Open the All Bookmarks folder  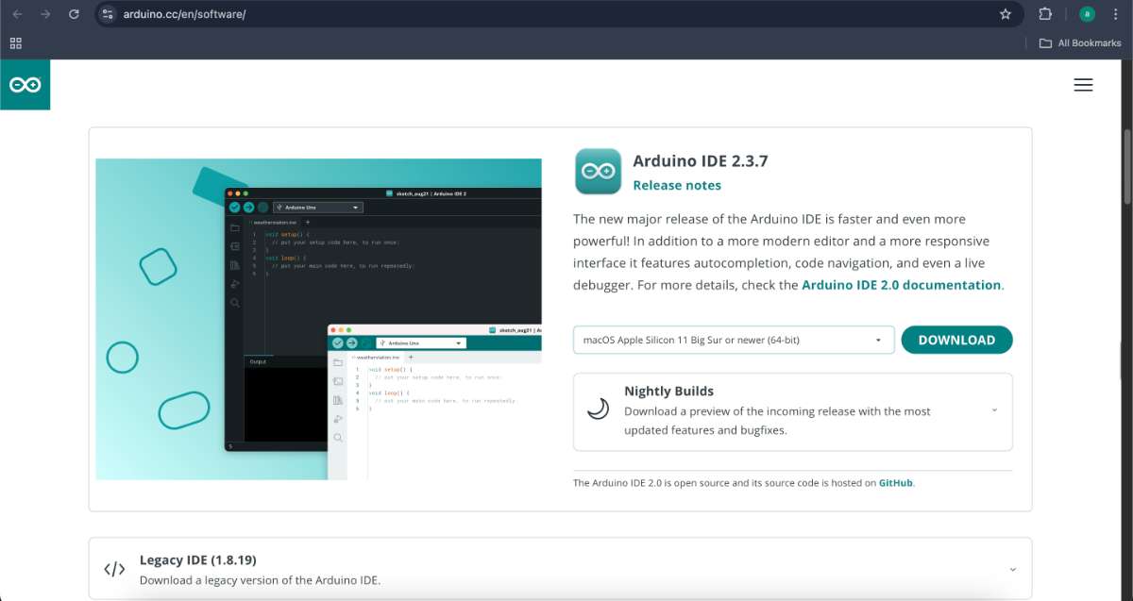coord(1080,43)
